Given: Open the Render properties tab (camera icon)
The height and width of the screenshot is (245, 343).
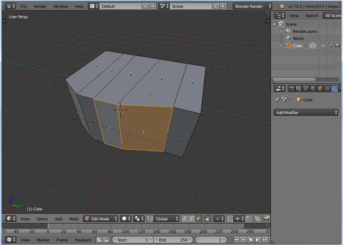Looking at the screenshot, I should click(x=292, y=88).
